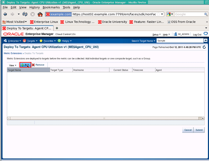Click the Add target button

click(x=25, y=65)
